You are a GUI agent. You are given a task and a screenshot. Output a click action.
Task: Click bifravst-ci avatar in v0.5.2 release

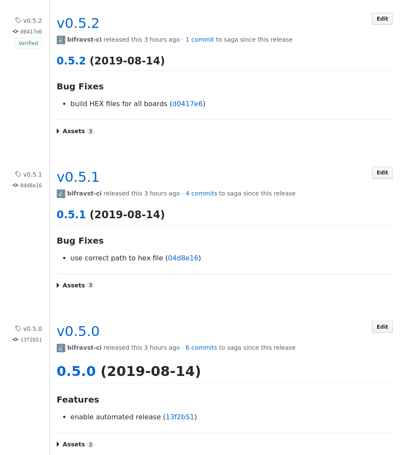point(61,40)
